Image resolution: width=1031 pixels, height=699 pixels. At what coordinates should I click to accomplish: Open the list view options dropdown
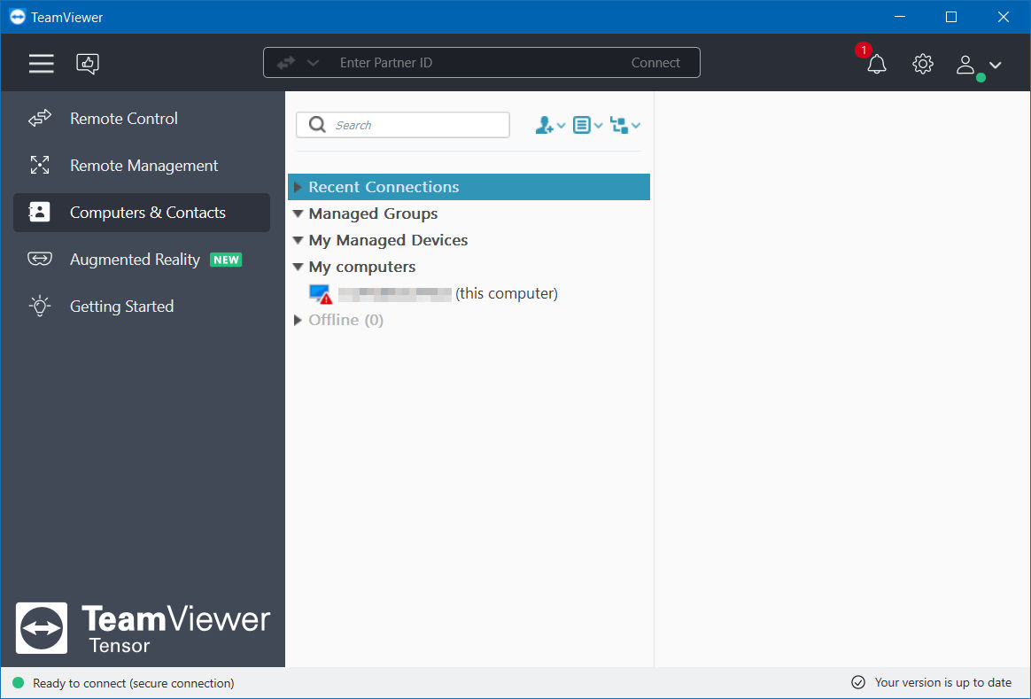coord(587,125)
